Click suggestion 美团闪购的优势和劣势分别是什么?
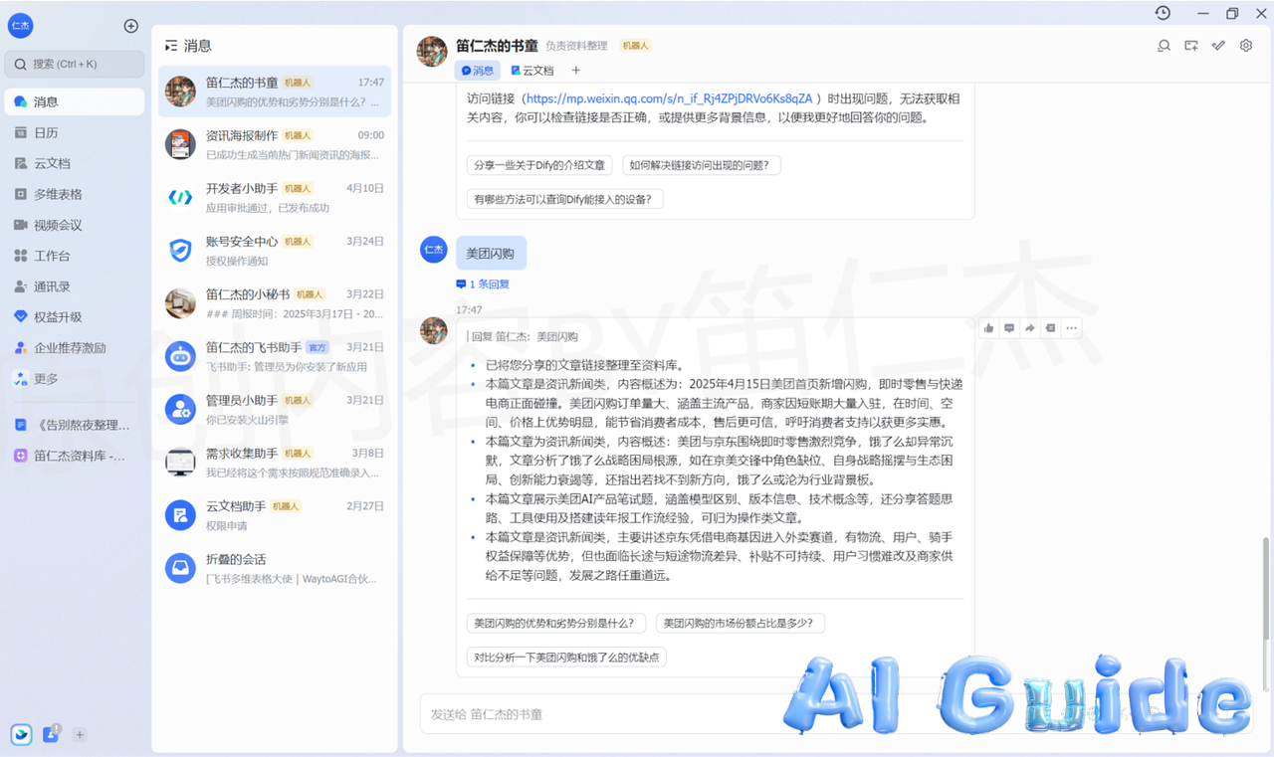The width and height of the screenshot is (1274, 757). [x=556, y=624]
